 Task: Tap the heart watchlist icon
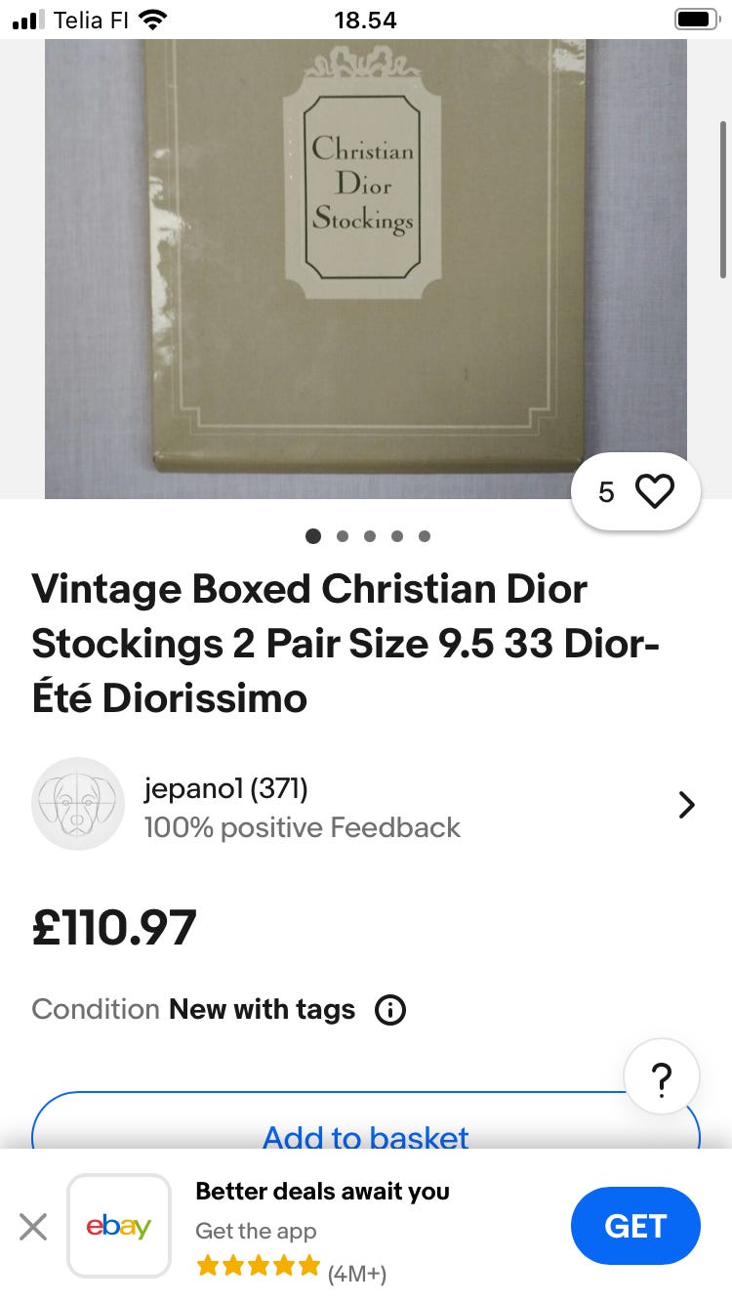pyautogui.click(x=654, y=492)
